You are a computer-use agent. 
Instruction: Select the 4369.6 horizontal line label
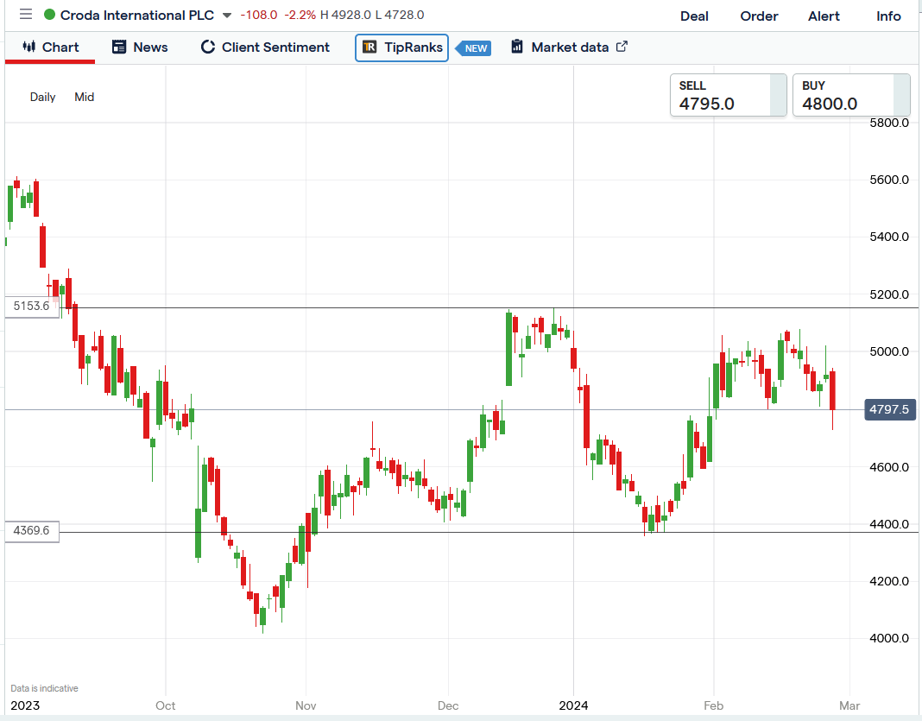click(x=32, y=531)
